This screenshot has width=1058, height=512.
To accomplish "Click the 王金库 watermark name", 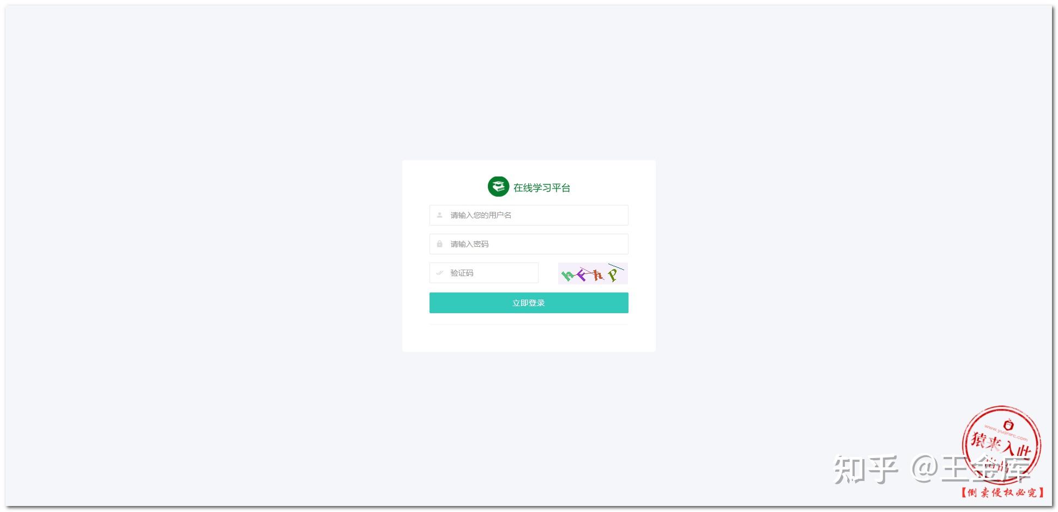I will [x=986, y=469].
